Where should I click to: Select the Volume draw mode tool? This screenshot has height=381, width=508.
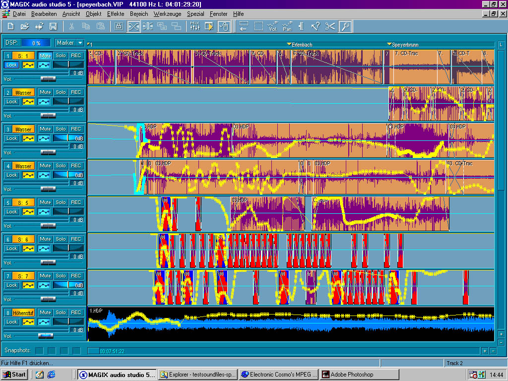[x=273, y=26]
